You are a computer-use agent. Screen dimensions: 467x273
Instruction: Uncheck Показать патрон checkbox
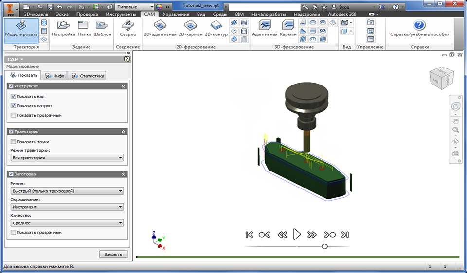tap(13, 105)
